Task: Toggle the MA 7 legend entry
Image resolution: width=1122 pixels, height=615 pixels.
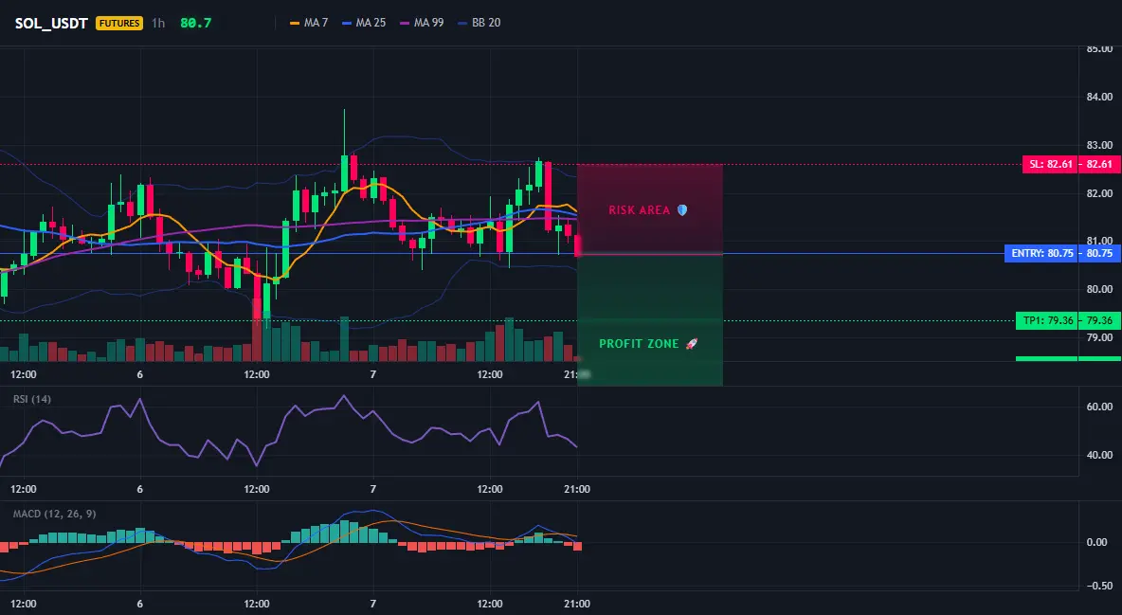Action: [x=309, y=23]
